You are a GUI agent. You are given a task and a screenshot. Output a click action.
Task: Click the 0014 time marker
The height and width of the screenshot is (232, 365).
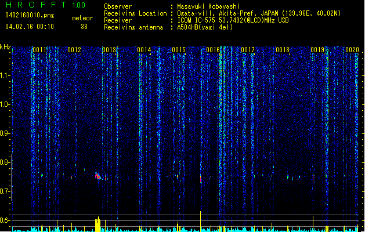coord(144,50)
